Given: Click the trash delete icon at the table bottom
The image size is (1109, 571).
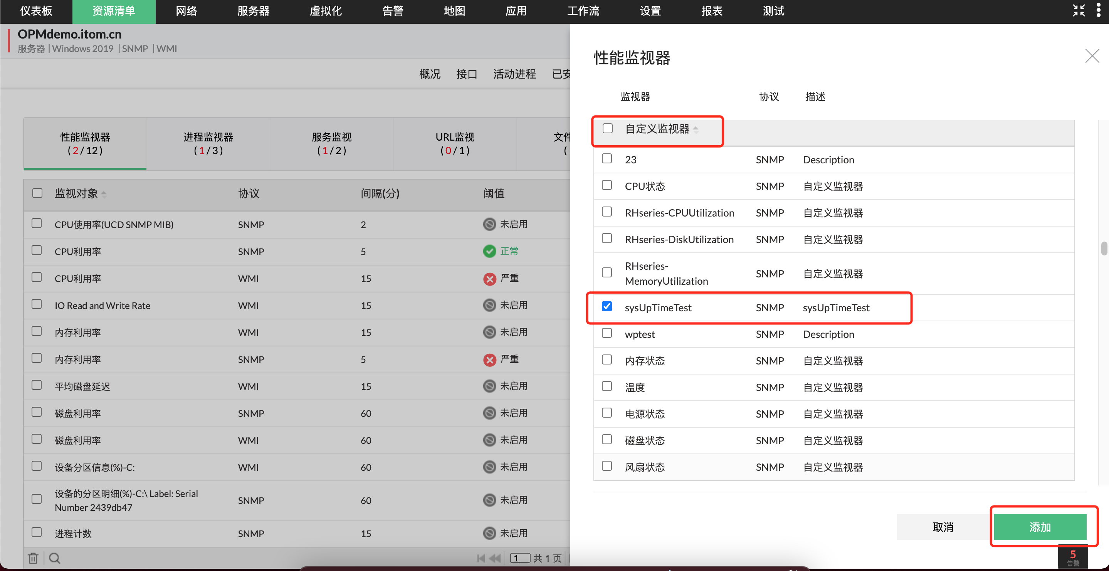Looking at the screenshot, I should (33, 558).
